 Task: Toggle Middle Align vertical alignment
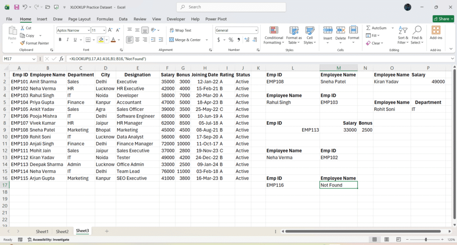pos(137,30)
